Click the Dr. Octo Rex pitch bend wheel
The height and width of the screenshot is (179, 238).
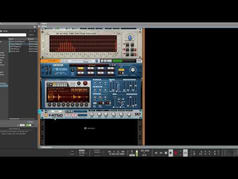pyautogui.click(x=47, y=69)
